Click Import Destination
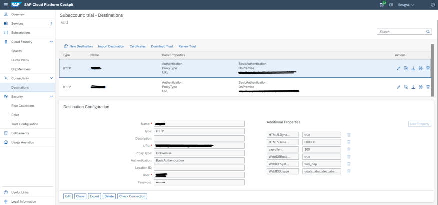This screenshot has height=205, width=438. (x=111, y=46)
